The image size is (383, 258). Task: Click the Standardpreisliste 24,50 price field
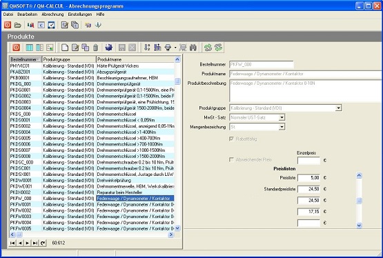click(x=308, y=189)
